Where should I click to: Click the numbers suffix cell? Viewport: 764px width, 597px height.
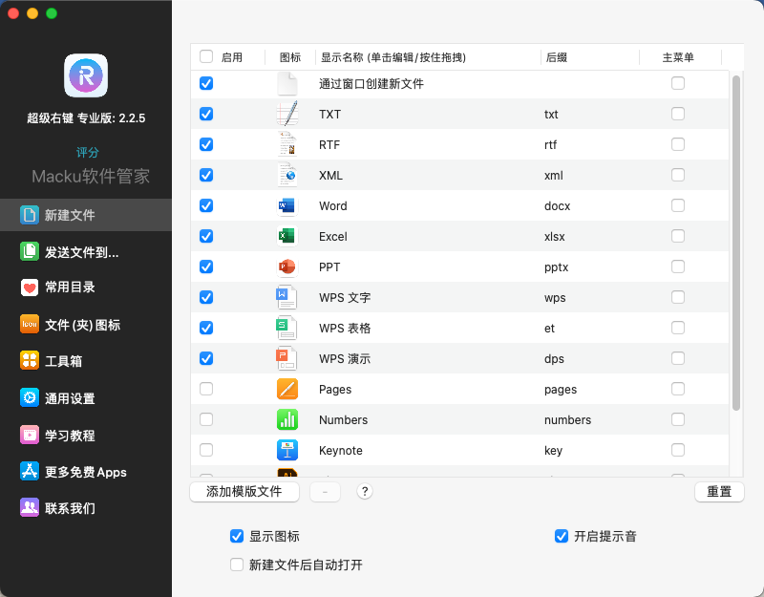[x=567, y=420]
